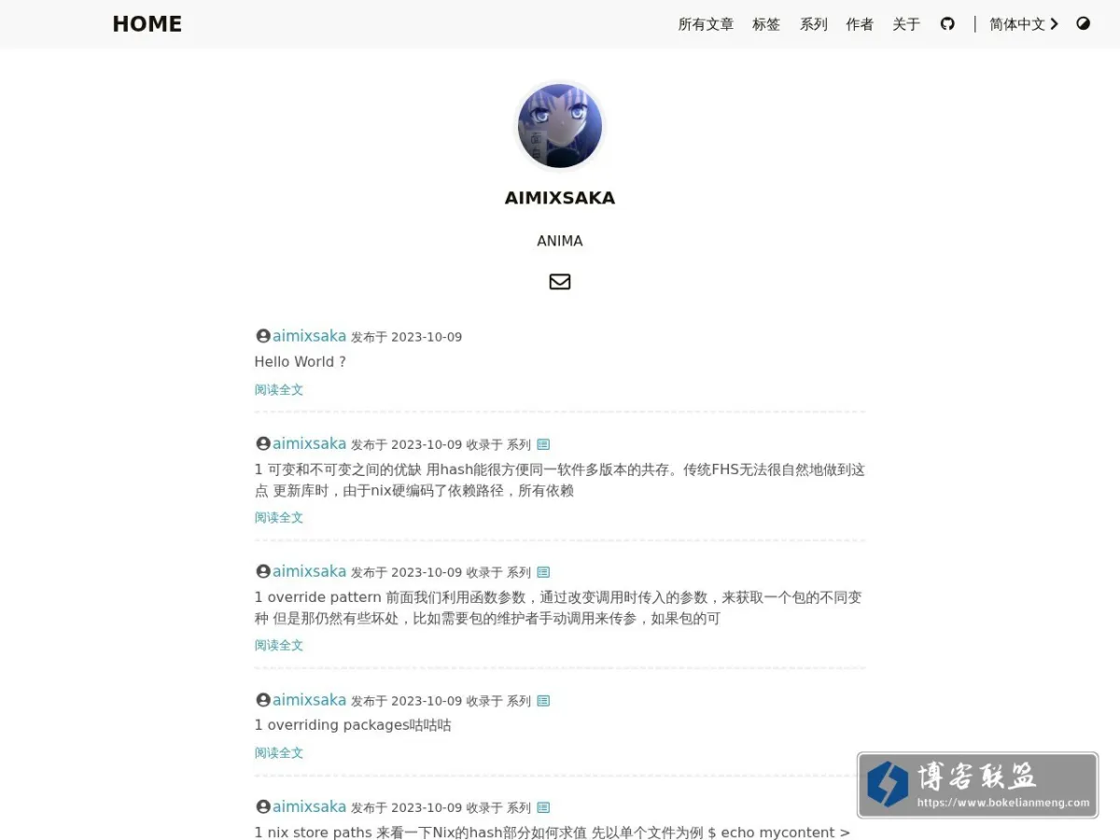Click user icon on override pattern post
The height and width of the screenshot is (840, 1120).
tap(263, 571)
